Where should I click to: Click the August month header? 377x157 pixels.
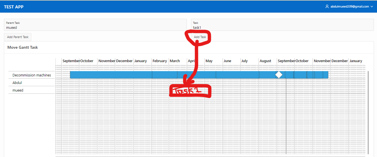coord(265,61)
